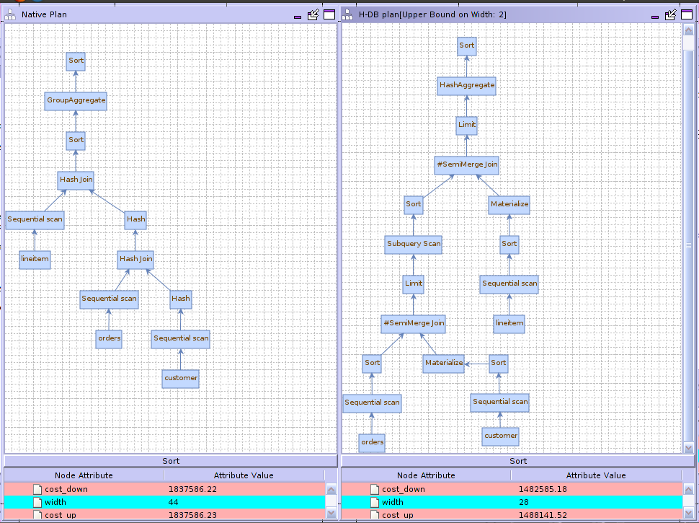Select the GroupAggregate node in Native Plan
The image size is (699, 523).
[76, 100]
